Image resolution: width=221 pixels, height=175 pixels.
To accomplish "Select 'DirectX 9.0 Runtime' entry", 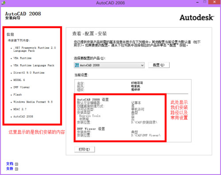I will coord(29,72).
